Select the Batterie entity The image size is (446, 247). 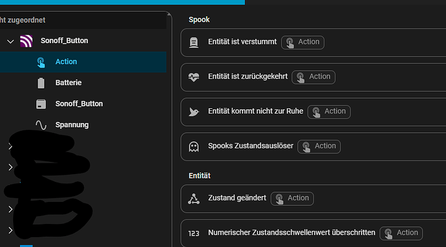[x=69, y=83]
